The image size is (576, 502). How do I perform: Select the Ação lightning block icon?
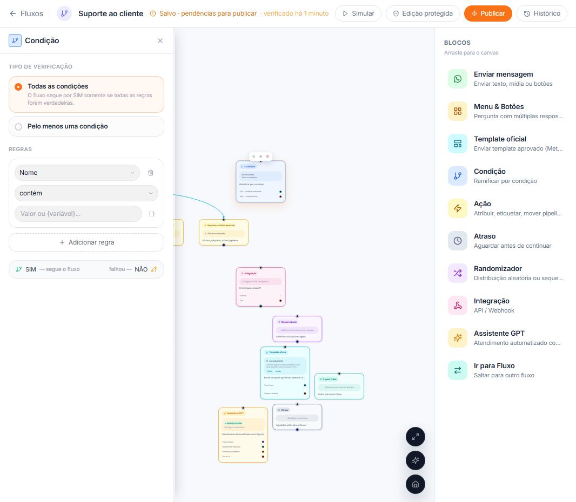click(x=457, y=208)
